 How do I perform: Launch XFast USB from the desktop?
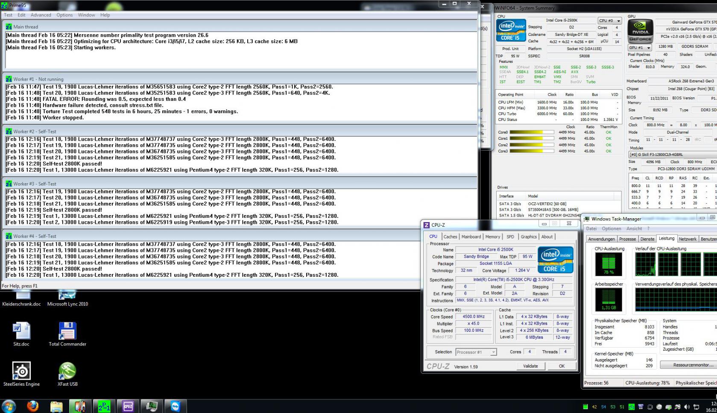pos(67,374)
